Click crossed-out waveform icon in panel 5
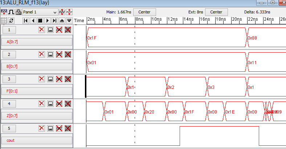 pyautogui.click(x=59, y=128)
